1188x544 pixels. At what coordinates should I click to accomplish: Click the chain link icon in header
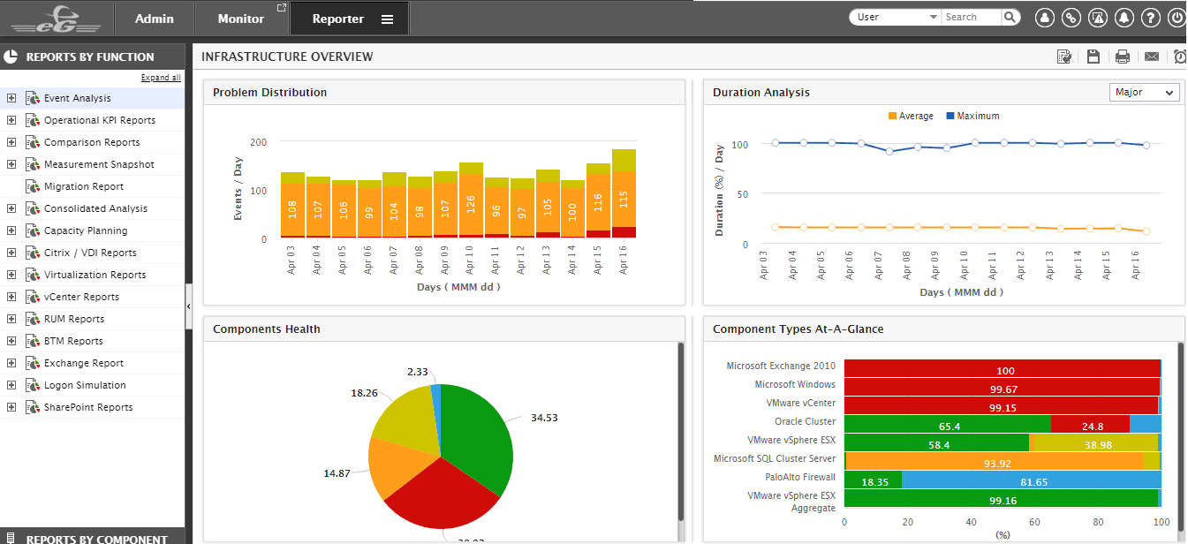1071,17
